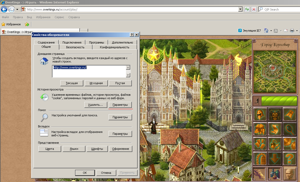This screenshot has height=182, width=300.
Task: Click the Оформление button
Action: click(x=121, y=149)
